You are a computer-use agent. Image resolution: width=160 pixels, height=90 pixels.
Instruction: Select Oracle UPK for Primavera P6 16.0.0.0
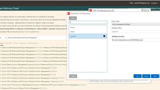(x=29, y=71)
